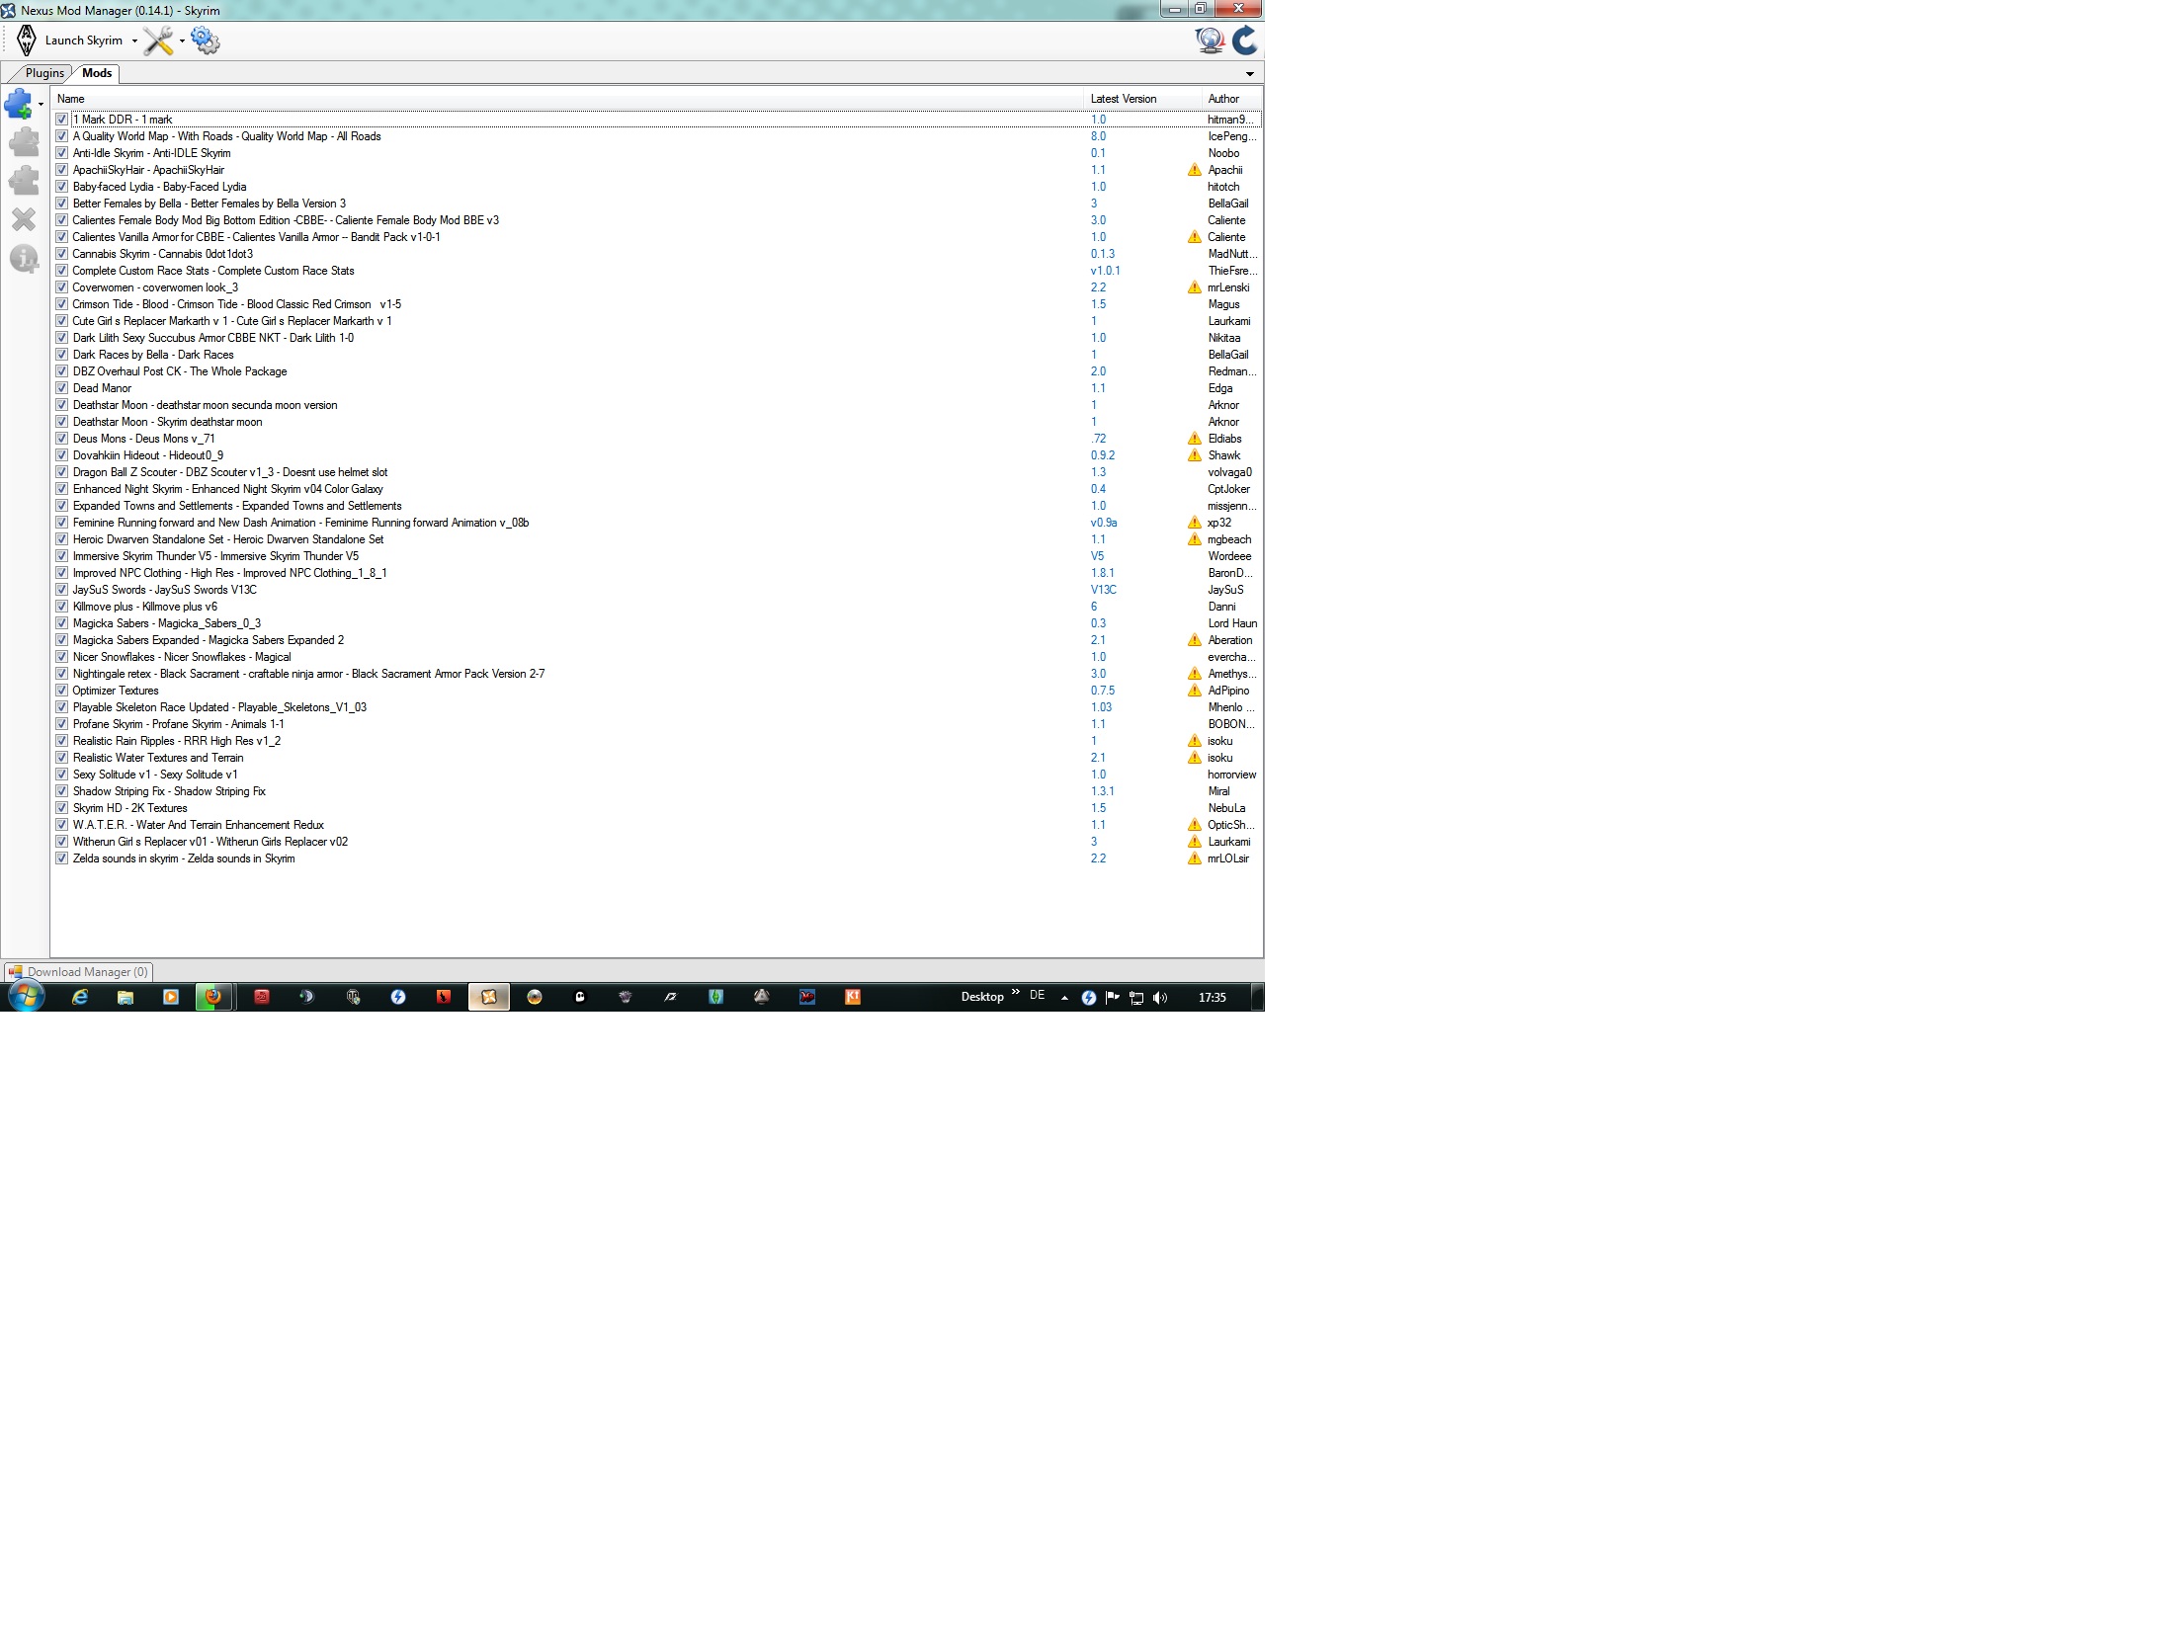
Task: Click the Add Mod puzzle-piece icon
Action: [18, 104]
